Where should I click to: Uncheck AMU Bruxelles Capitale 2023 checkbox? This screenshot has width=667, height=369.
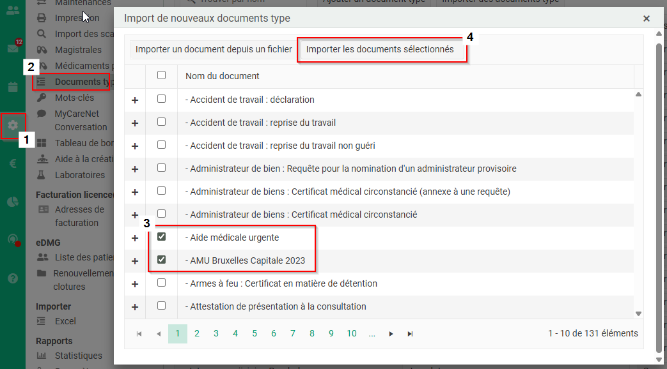(x=161, y=260)
